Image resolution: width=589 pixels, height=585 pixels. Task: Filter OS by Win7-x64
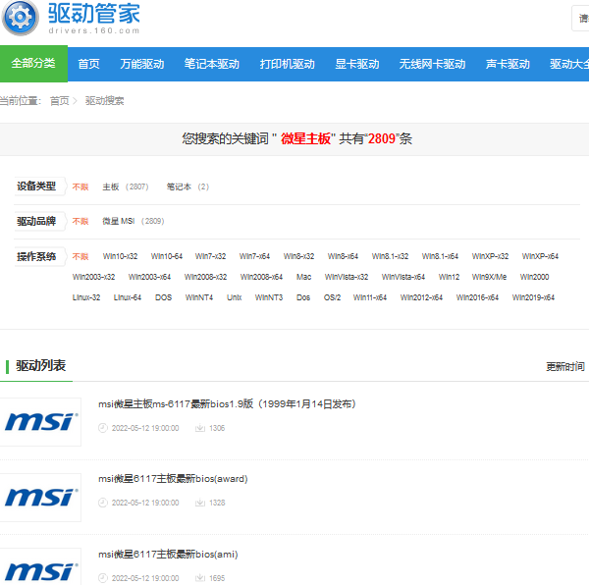[254, 256]
